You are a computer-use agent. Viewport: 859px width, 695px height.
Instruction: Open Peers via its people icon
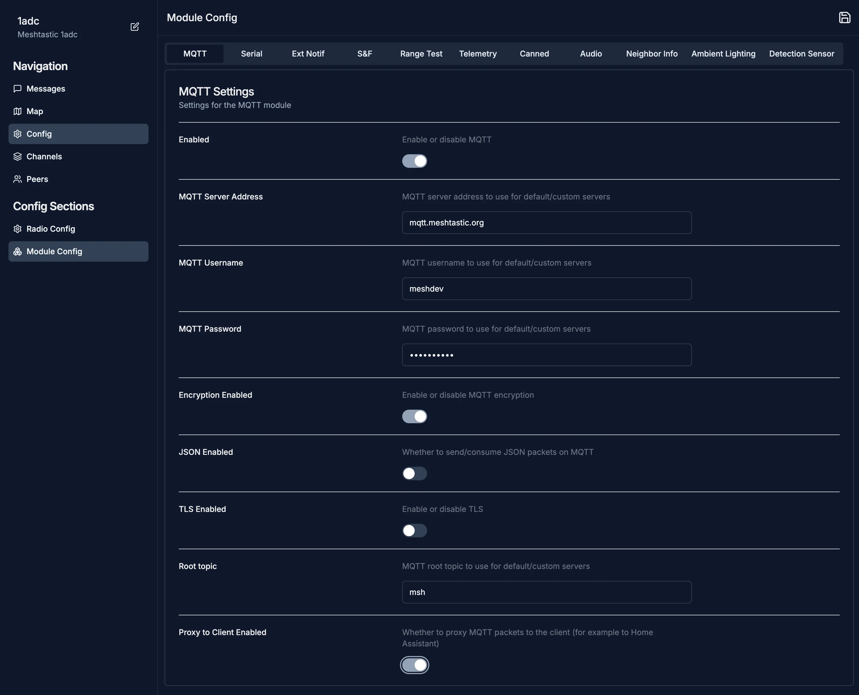click(17, 179)
